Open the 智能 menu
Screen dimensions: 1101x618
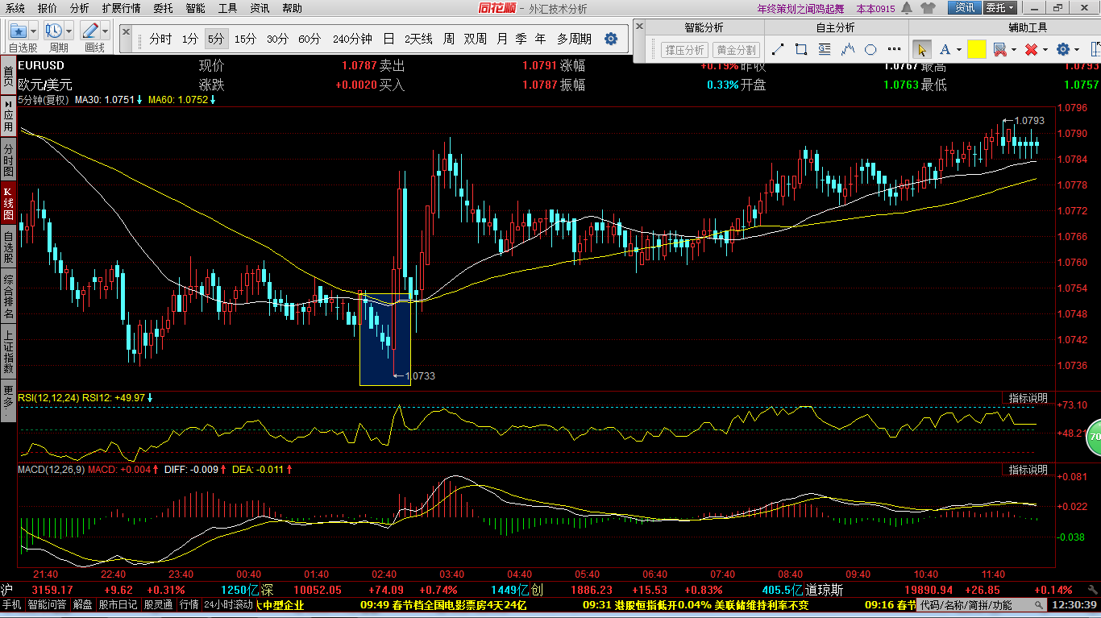(195, 9)
